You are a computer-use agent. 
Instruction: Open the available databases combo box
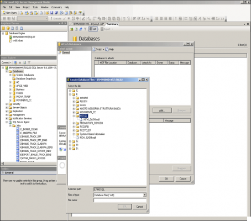point(46,18)
